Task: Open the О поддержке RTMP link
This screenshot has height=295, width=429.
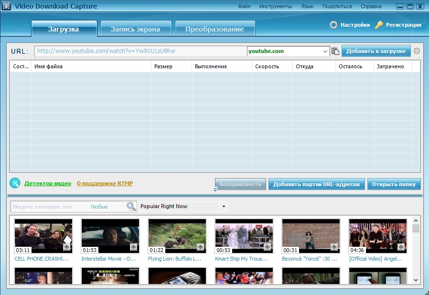Action: tap(105, 183)
